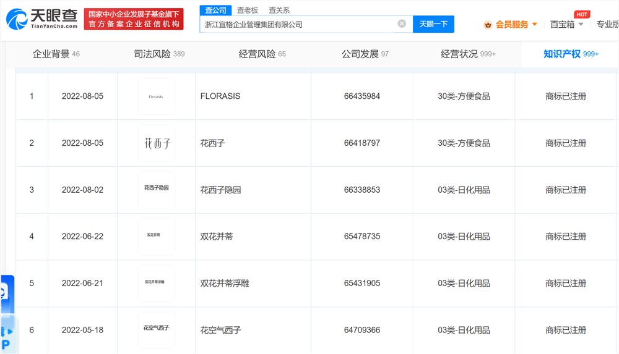
Task: Click the TianYanCha logo
Action: click(41, 19)
